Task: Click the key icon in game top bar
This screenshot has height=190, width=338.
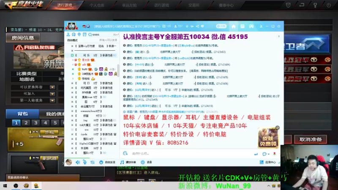Action: 315,5
